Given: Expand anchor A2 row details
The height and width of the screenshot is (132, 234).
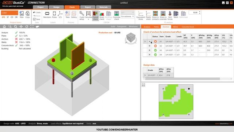Looking at the screenshot, I should click(150, 46).
